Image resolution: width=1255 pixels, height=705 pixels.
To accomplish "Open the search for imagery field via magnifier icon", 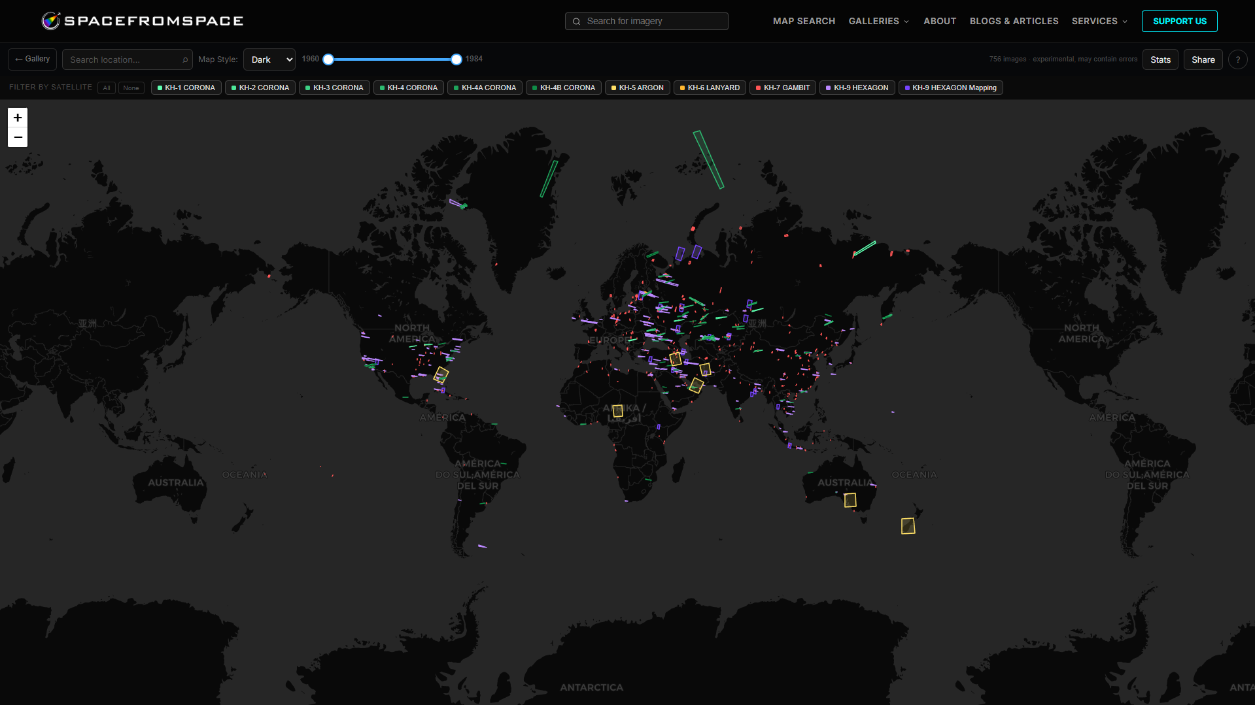I will pyautogui.click(x=576, y=21).
